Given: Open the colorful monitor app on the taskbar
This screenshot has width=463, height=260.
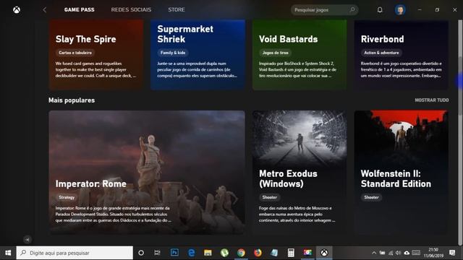Looking at the screenshot, I should point(307,253).
